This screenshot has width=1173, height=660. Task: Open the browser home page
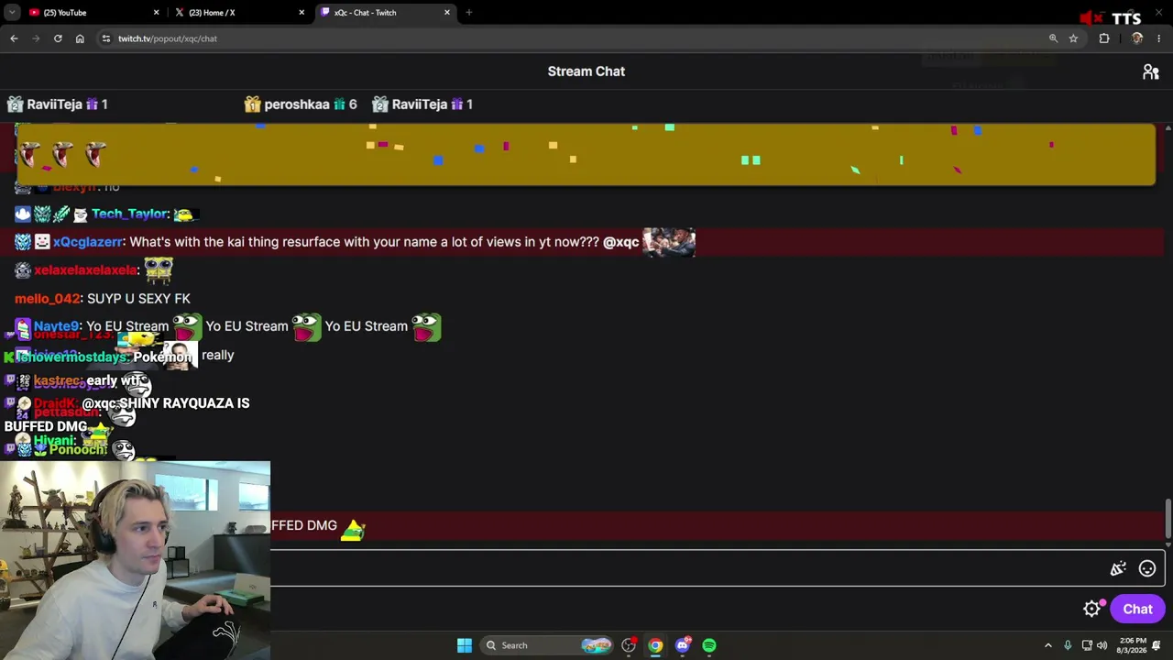pos(80,38)
